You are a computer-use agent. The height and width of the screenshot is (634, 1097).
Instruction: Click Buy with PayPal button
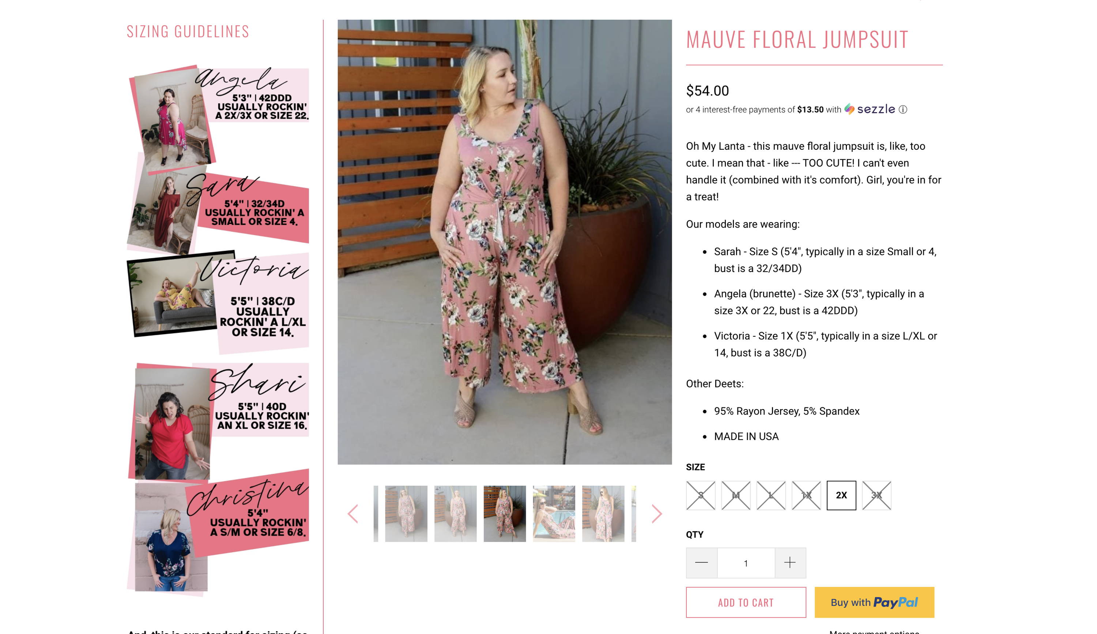click(874, 602)
